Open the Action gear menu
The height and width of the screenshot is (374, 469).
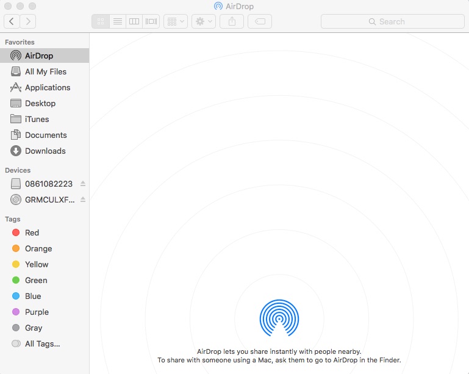point(204,21)
